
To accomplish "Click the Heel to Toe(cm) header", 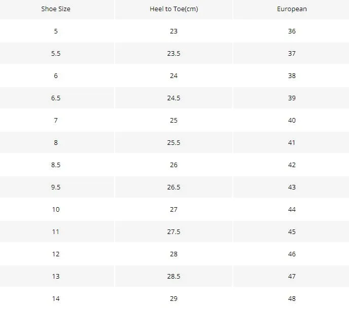I will (x=173, y=9).
